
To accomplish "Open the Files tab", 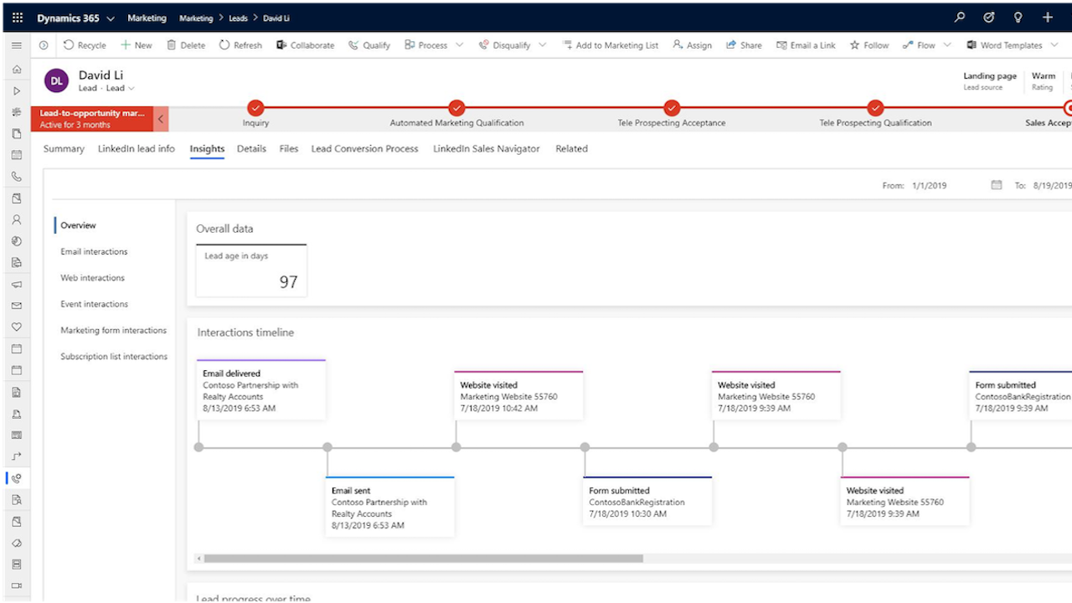I will tap(289, 149).
